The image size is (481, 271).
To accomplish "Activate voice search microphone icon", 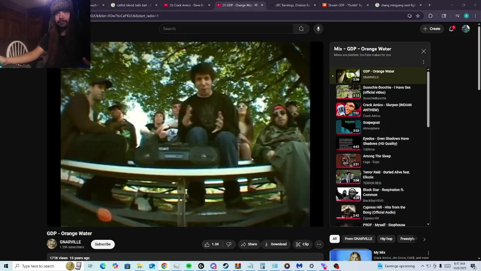I will (x=318, y=29).
